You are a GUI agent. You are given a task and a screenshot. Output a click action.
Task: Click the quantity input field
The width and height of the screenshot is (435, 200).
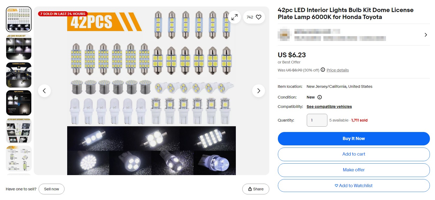317,120
